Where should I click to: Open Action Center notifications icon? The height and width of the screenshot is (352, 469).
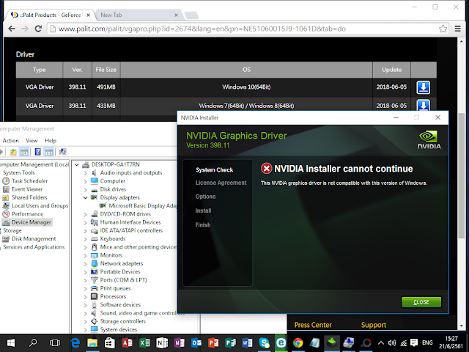(414, 343)
